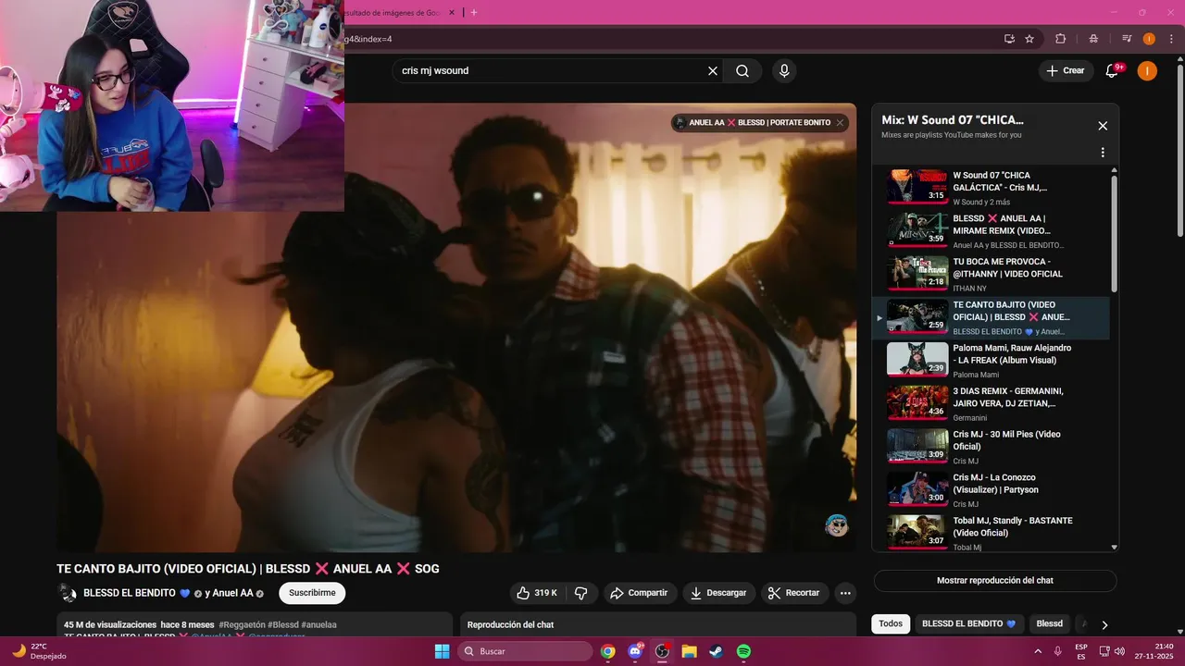Subscribe with the Suscribirme button

(312, 593)
